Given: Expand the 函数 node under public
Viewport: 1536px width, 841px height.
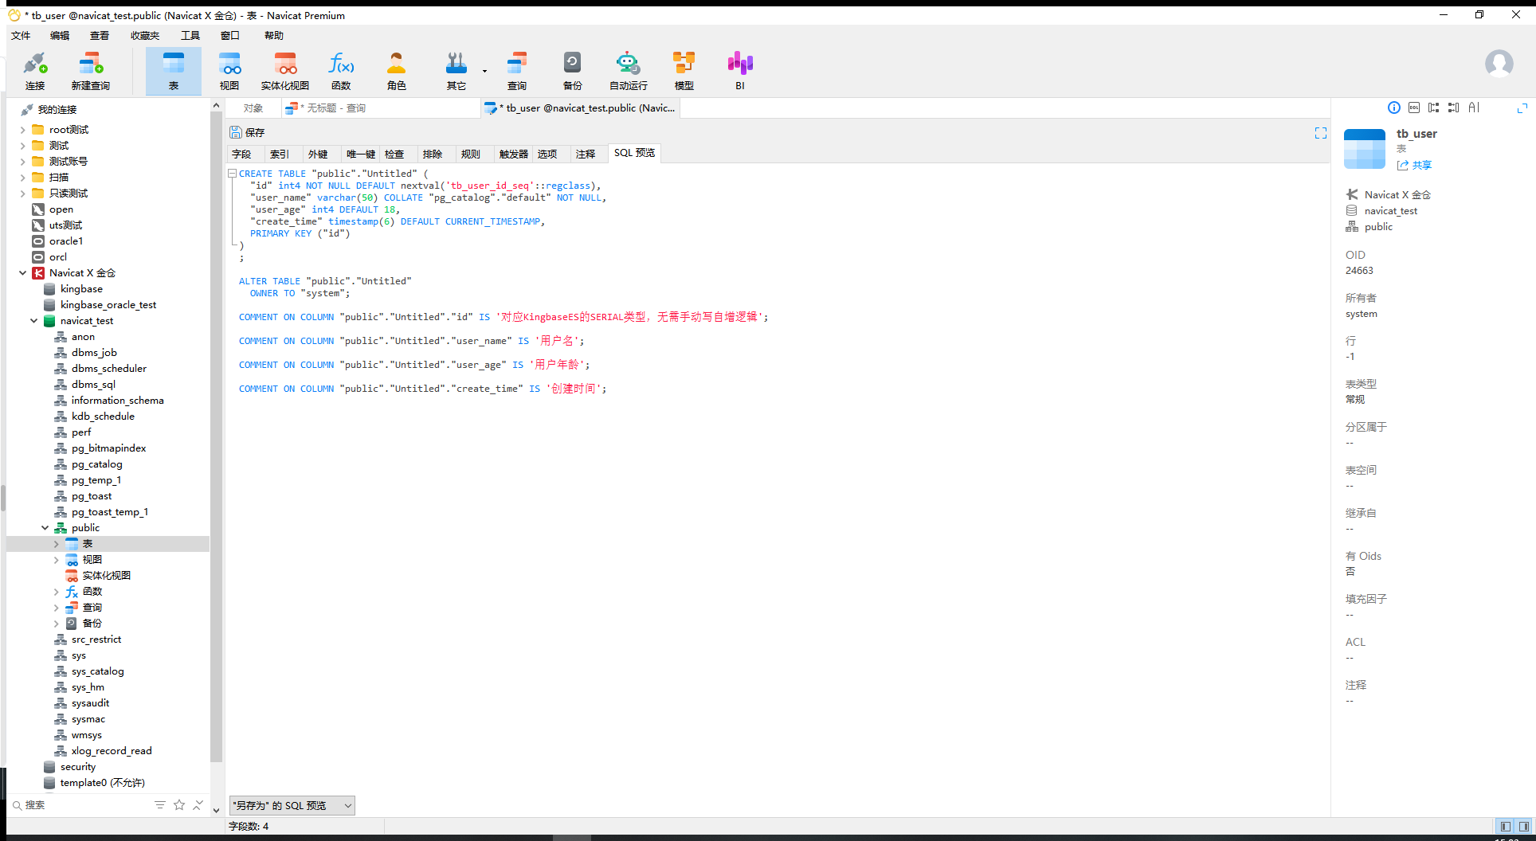Looking at the screenshot, I should (56, 592).
